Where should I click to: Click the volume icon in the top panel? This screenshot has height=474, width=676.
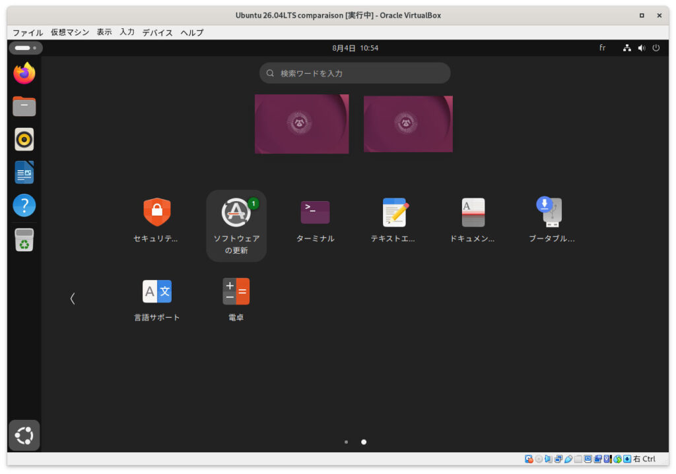pyautogui.click(x=642, y=47)
